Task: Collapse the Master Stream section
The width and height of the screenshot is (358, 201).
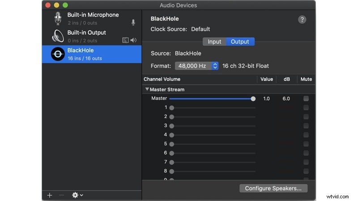Action: pyautogui.click(x=147, y=89)
